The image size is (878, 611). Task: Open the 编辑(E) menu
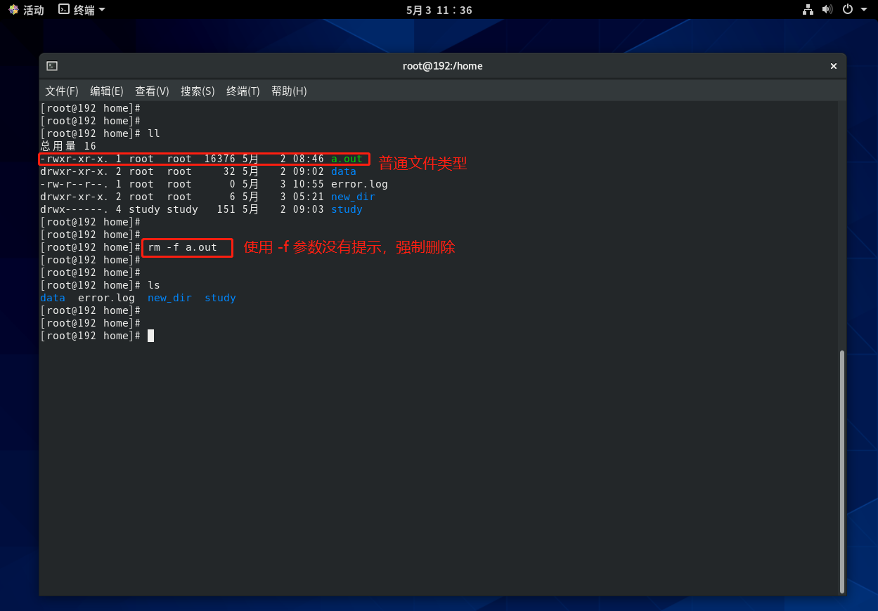(x=107, y=91)
